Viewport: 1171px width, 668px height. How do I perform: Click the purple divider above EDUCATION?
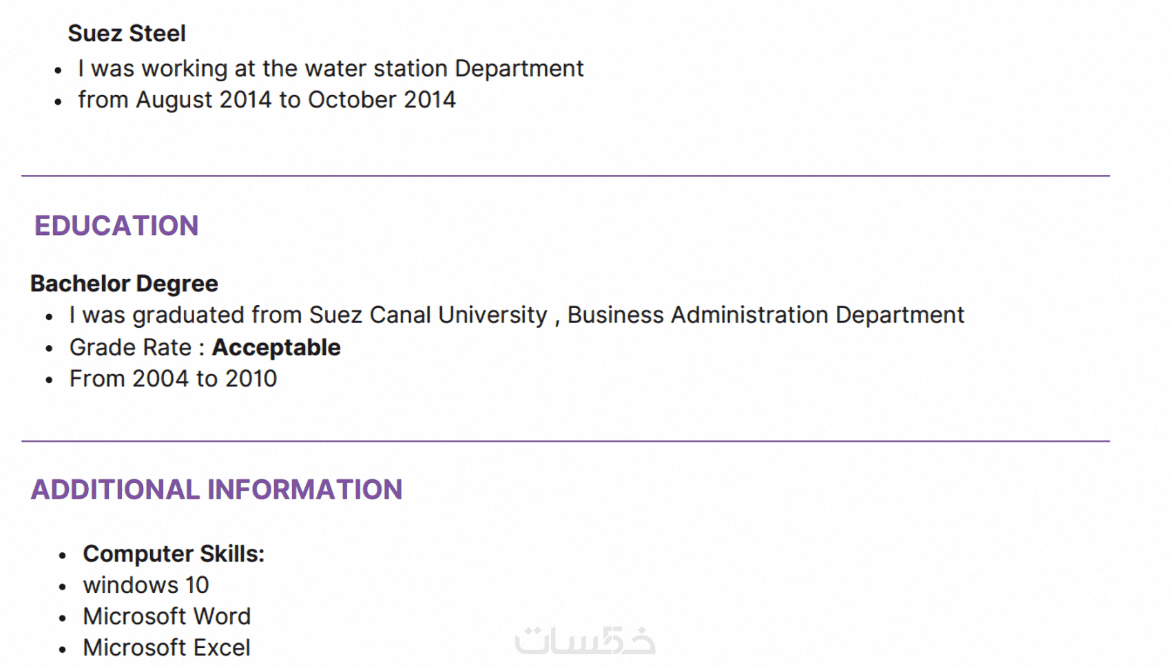tap(565, 176)
